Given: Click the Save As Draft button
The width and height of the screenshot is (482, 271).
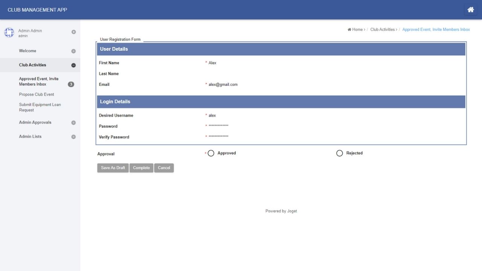Looking at the screenshot, I should [x=113, y=168].
